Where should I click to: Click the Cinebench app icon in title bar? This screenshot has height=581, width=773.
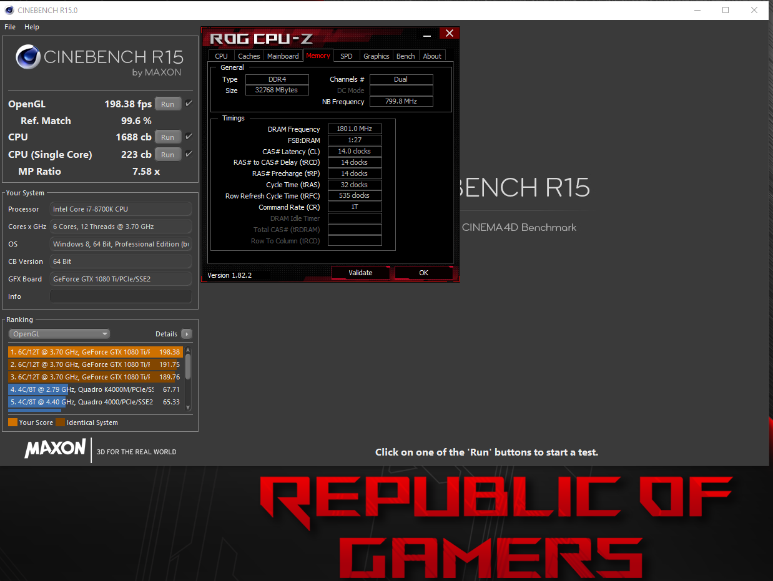8,10
